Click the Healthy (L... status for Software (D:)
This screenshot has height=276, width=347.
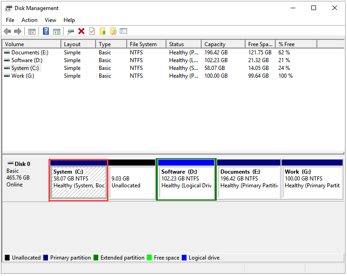[x=183, y=60]
